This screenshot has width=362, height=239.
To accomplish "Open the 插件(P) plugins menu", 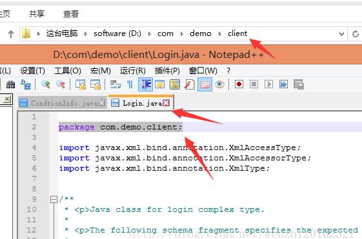I will [x=167, y=71].
